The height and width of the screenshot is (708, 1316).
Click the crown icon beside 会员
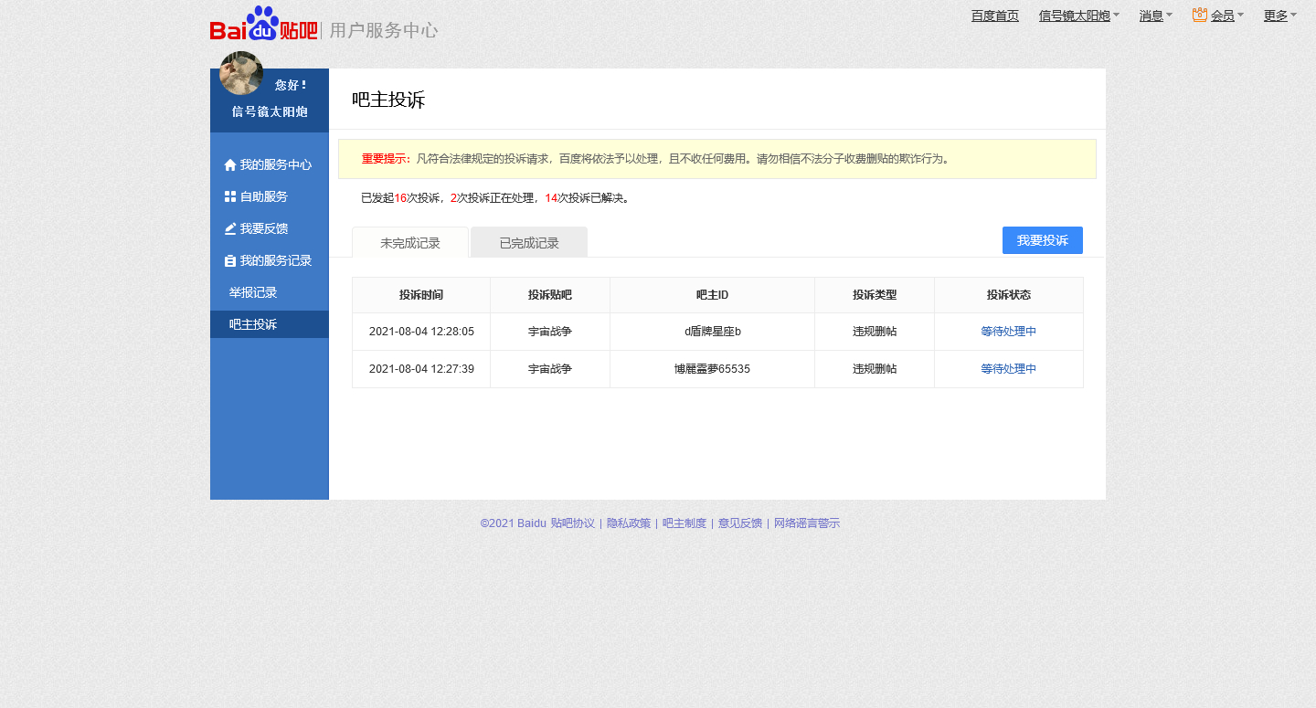1200,15
